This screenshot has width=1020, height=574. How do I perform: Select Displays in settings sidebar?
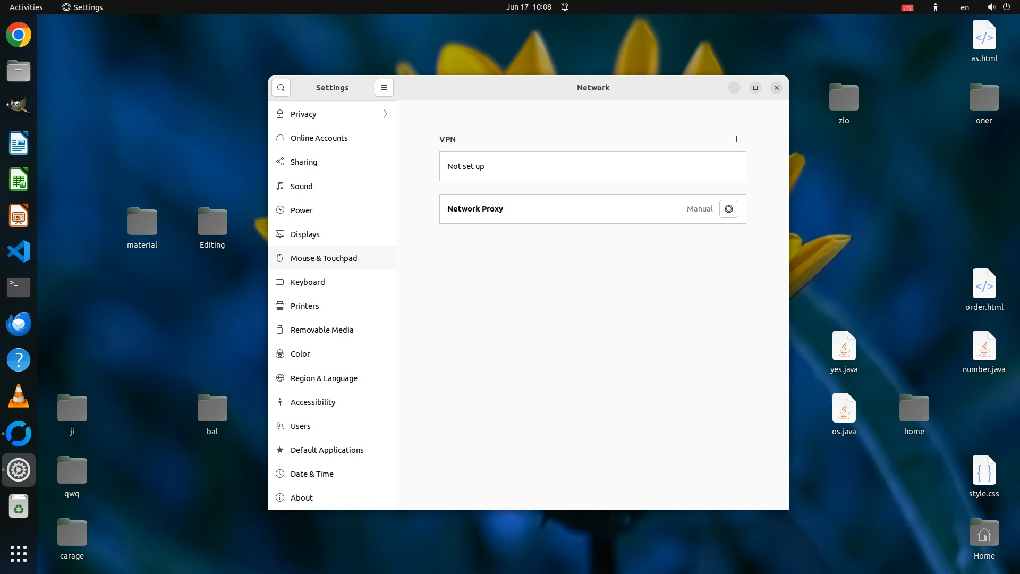tap(304, 234)
